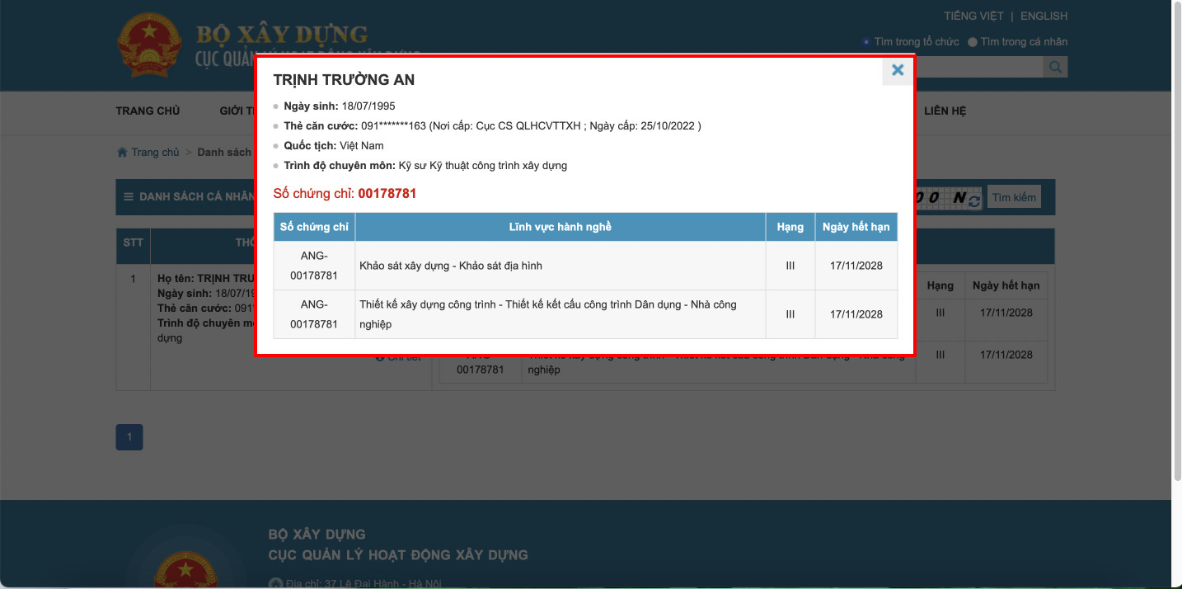
Task: Refresh the captcha image
Action: click(975, 200)
